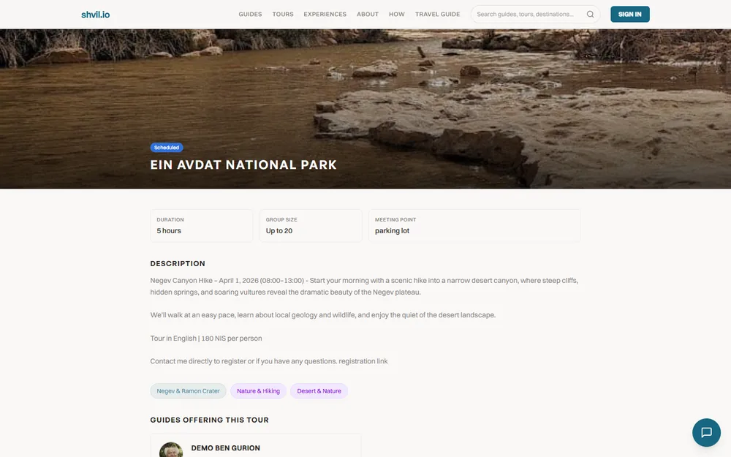Click the Scheduled status badge
Image resolution: width=731 pixels, height=457 pixels.
click(x=167, y=148)
